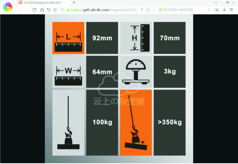Screen dimensions: 238x164
Task: Click the lightning speed mode icon
Action: [x=142, y=10]
